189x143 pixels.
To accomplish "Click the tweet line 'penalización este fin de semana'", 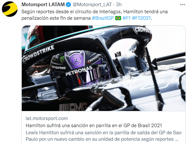I will [x=56, y=18].
